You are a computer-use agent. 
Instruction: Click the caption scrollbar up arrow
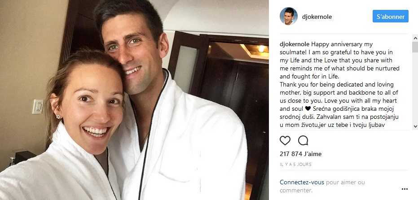pyautogui.click(x=415, y=38)
